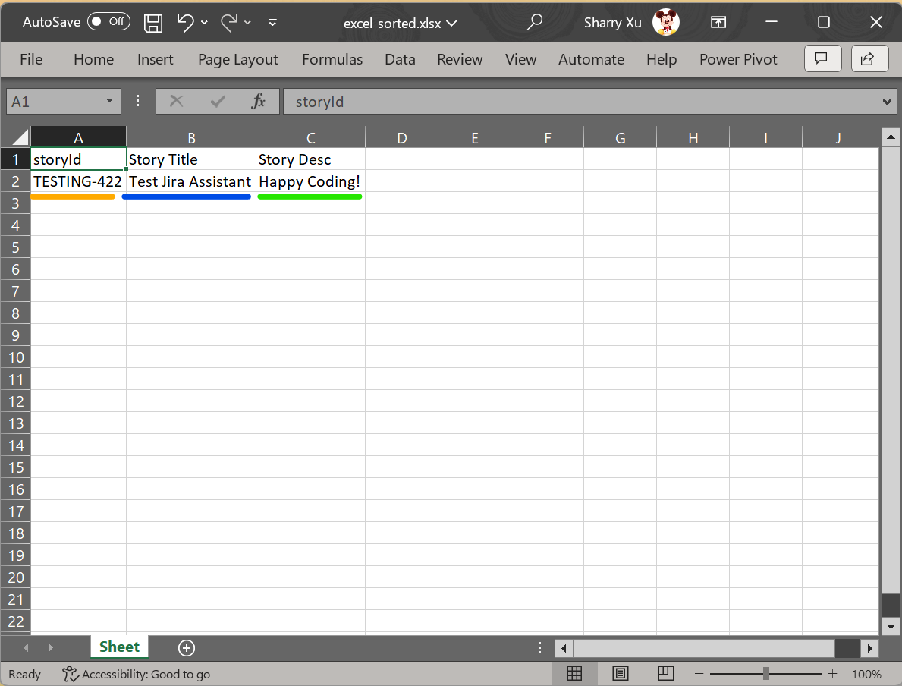Click the Insert Function fx icon
902x686 pixels.
[x=258, y=101]
